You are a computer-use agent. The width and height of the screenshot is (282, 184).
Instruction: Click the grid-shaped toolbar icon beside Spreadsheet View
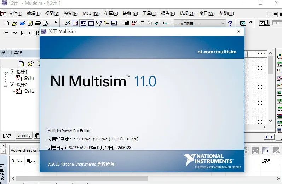(x=91, y=23)
